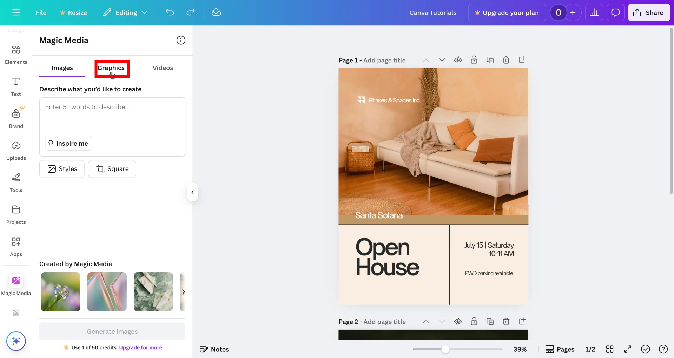The height and width of the screenshot is (358, 674).
Task: Open the Apps panel
Action: 16,246
